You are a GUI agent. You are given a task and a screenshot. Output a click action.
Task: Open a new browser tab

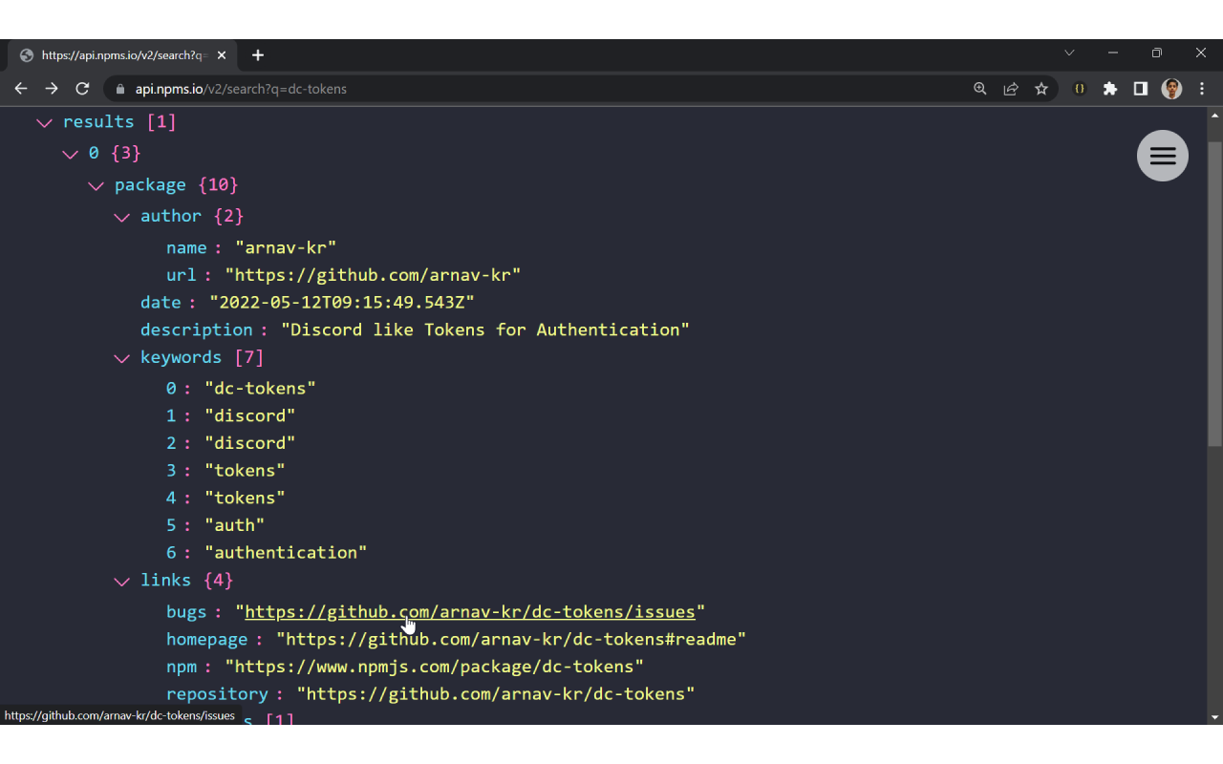pos(257,54)
